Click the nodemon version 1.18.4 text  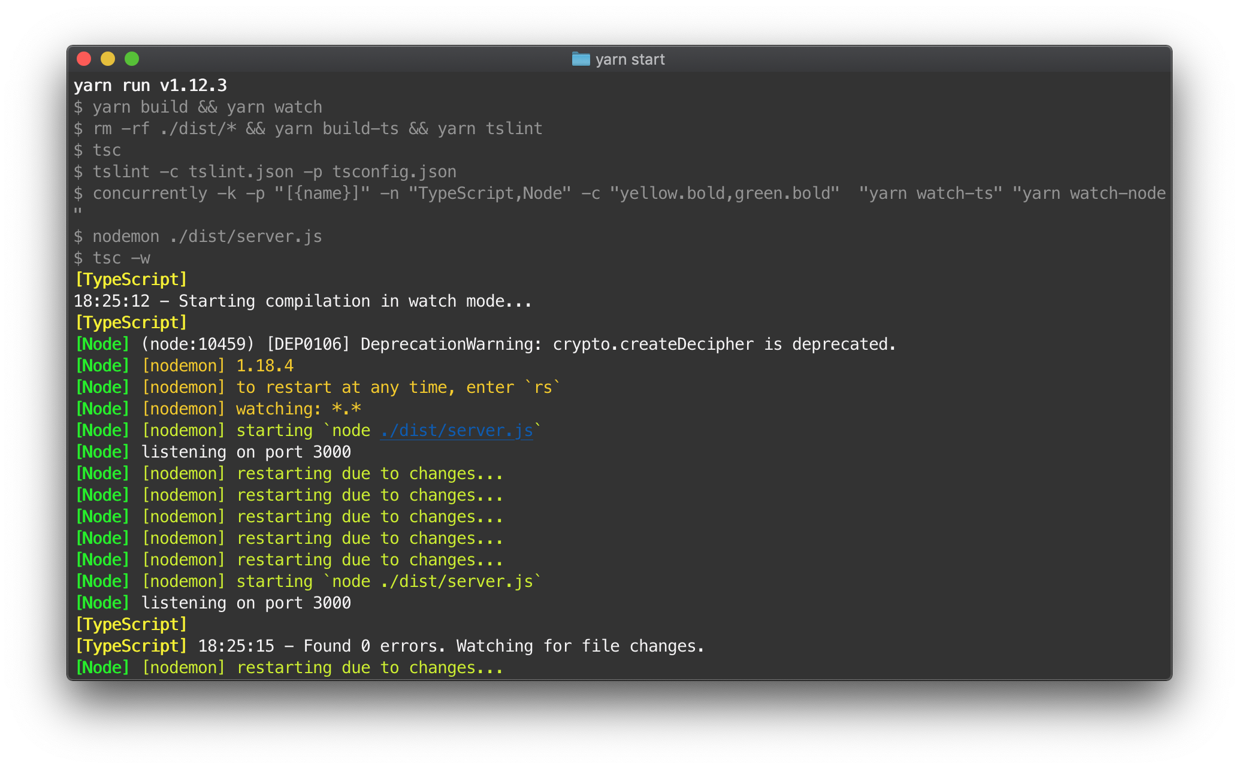point(265,366)
